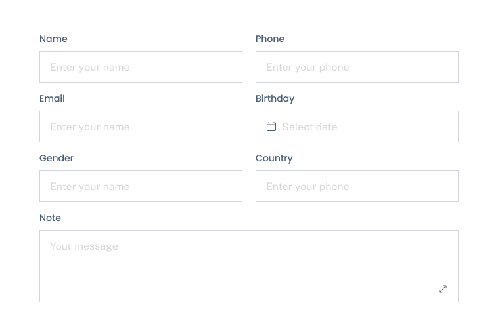This screenshot has width=498, height=335.
Task: Select the Country input field
Action: (x=357, y=186)
